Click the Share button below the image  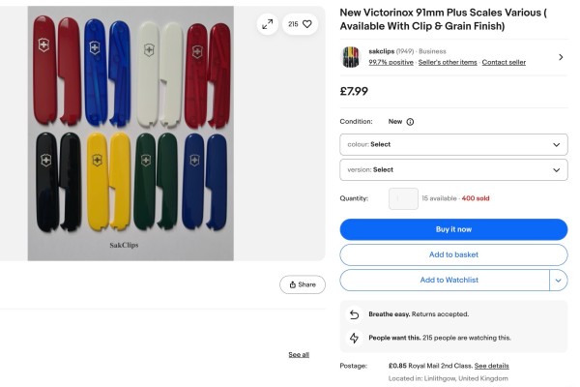302,284
